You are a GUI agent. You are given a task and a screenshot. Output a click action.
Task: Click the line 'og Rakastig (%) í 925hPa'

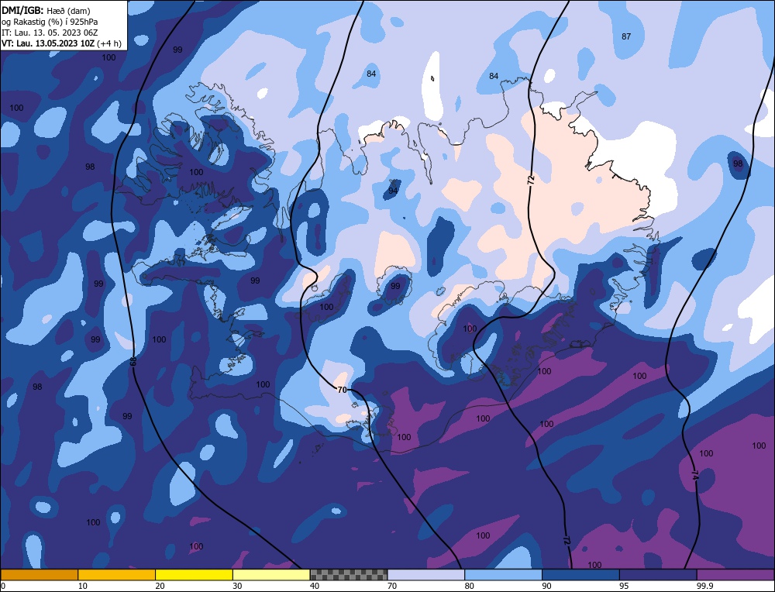[50, 22]
